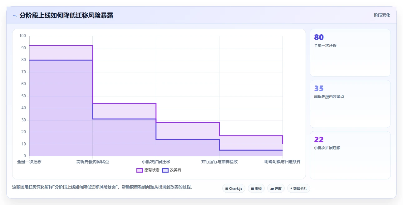The width and height of the screenshot is (403, 205).
Task: Click the 数据卡片 tag icon
Action: 291,188
